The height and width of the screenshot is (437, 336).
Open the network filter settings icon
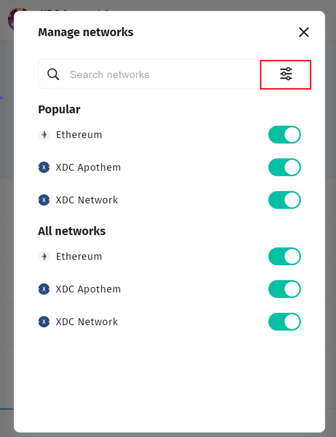point(286,74)
